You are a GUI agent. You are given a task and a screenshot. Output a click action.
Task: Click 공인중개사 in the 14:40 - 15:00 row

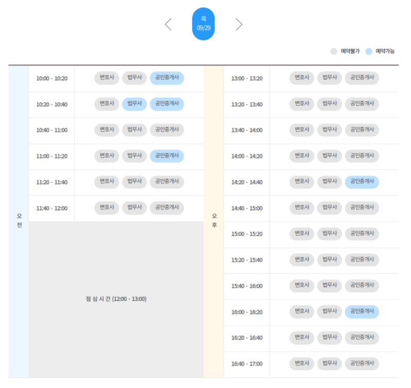point(362,208)
